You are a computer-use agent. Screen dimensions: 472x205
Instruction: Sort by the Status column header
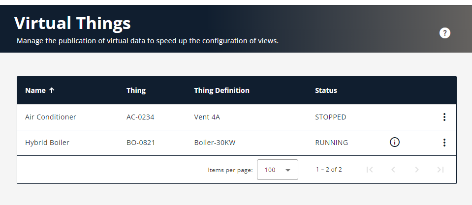[326, 90]
